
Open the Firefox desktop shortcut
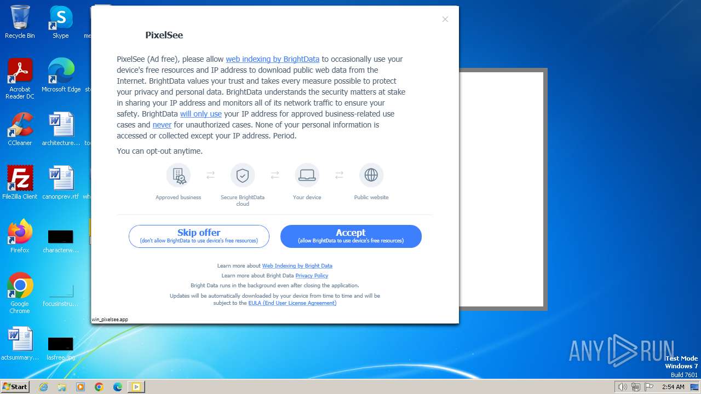coord(20,236)
